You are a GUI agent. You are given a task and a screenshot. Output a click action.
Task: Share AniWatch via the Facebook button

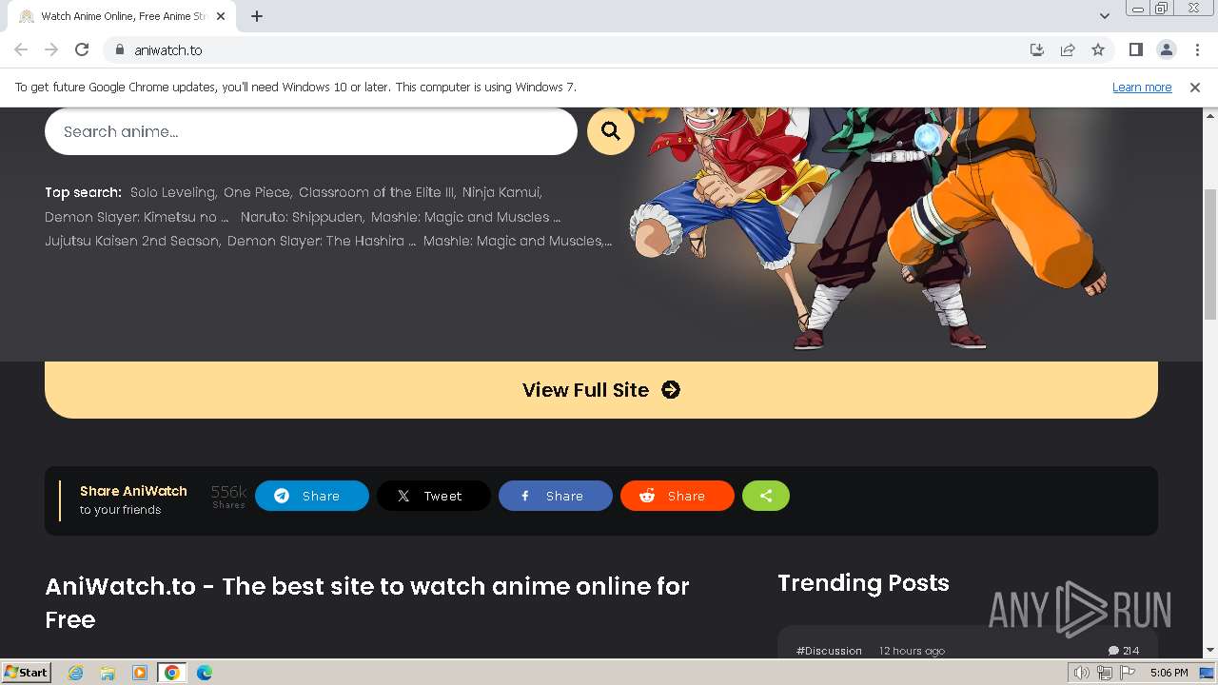556,496
